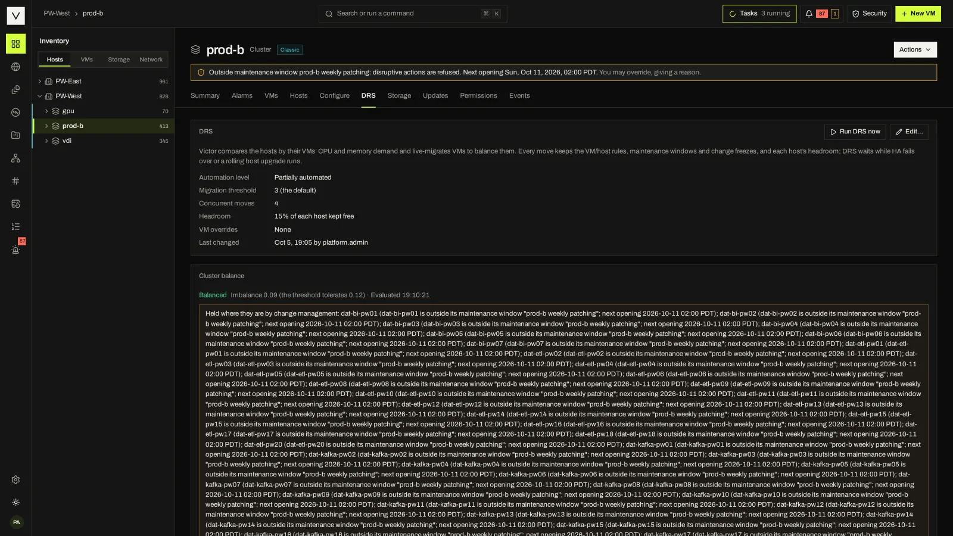Image resolution: width=953 pixels, height=536 pixels.
Task: Open the Summary tab of prod-b
Action: (205, 96)
